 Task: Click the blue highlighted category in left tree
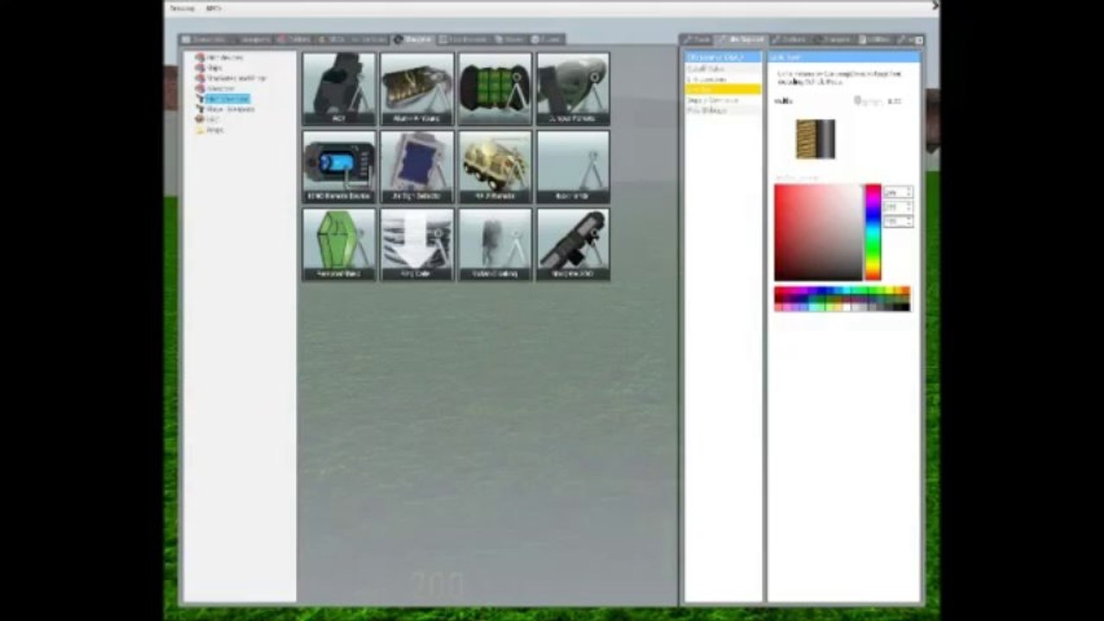pos(227,99)
